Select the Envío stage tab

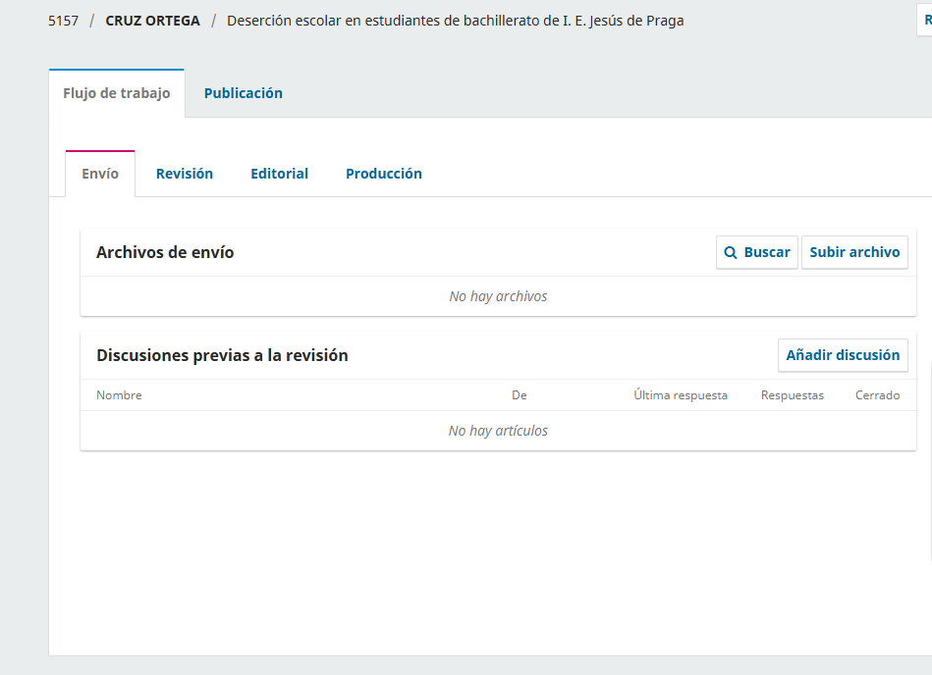[100, 174]
